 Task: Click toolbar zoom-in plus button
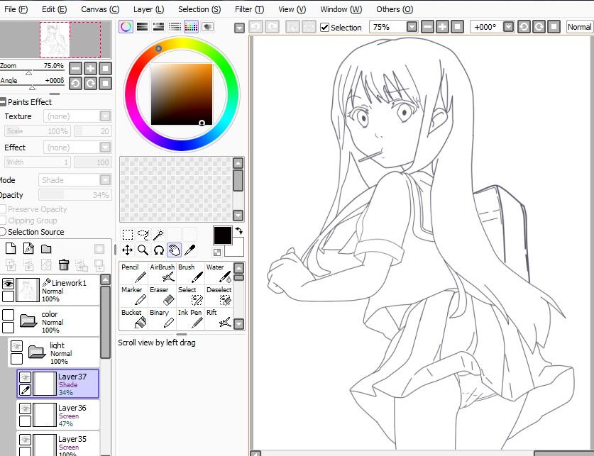tap(442, 27)
